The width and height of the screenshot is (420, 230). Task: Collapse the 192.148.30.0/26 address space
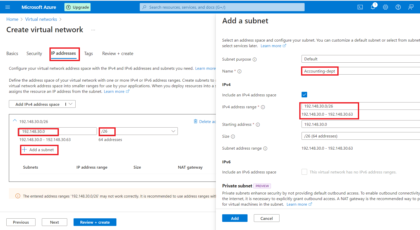pos(15,121)
